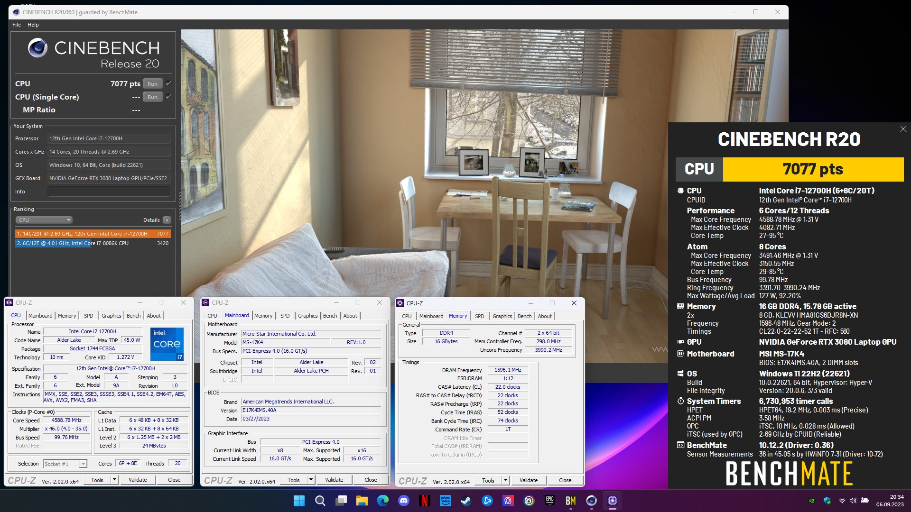Screen dimensions: 911x512
Task: Open volume control in system tray
Action: tap(853, 501)
